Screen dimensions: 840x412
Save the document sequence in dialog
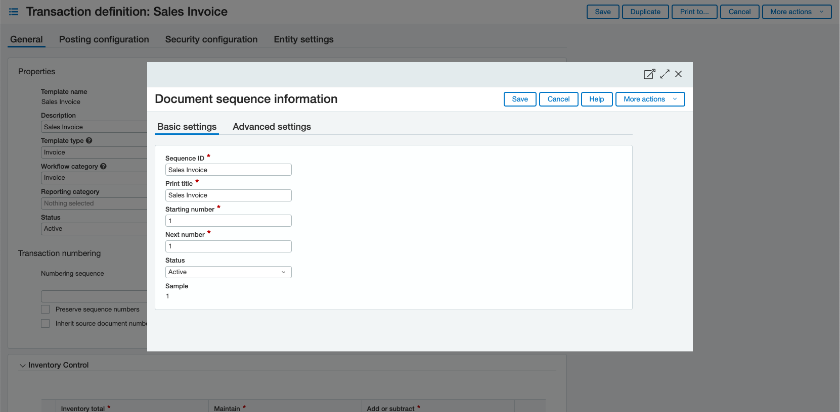click(x=520, y=99)
